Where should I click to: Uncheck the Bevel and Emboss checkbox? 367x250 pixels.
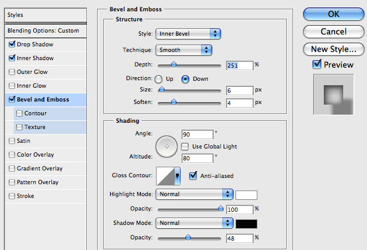pos(12,100)
